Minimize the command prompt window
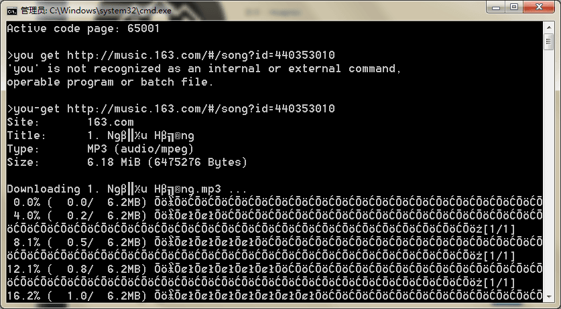561x309 pixels. tap(496, 7)
